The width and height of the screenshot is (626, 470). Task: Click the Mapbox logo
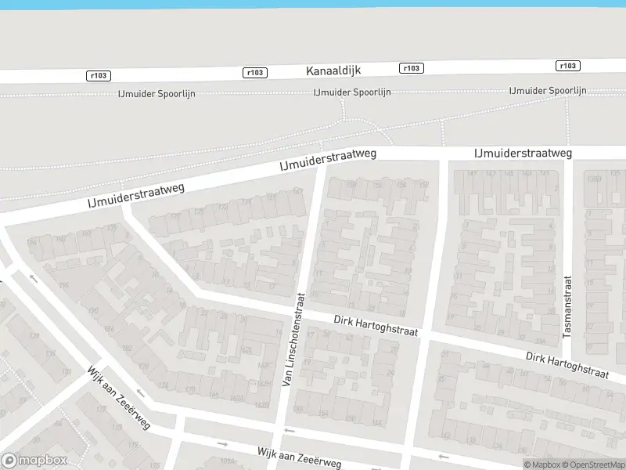click(34, 461)
